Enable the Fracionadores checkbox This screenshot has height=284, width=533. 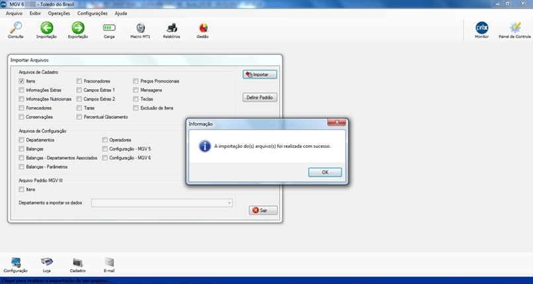79,81
